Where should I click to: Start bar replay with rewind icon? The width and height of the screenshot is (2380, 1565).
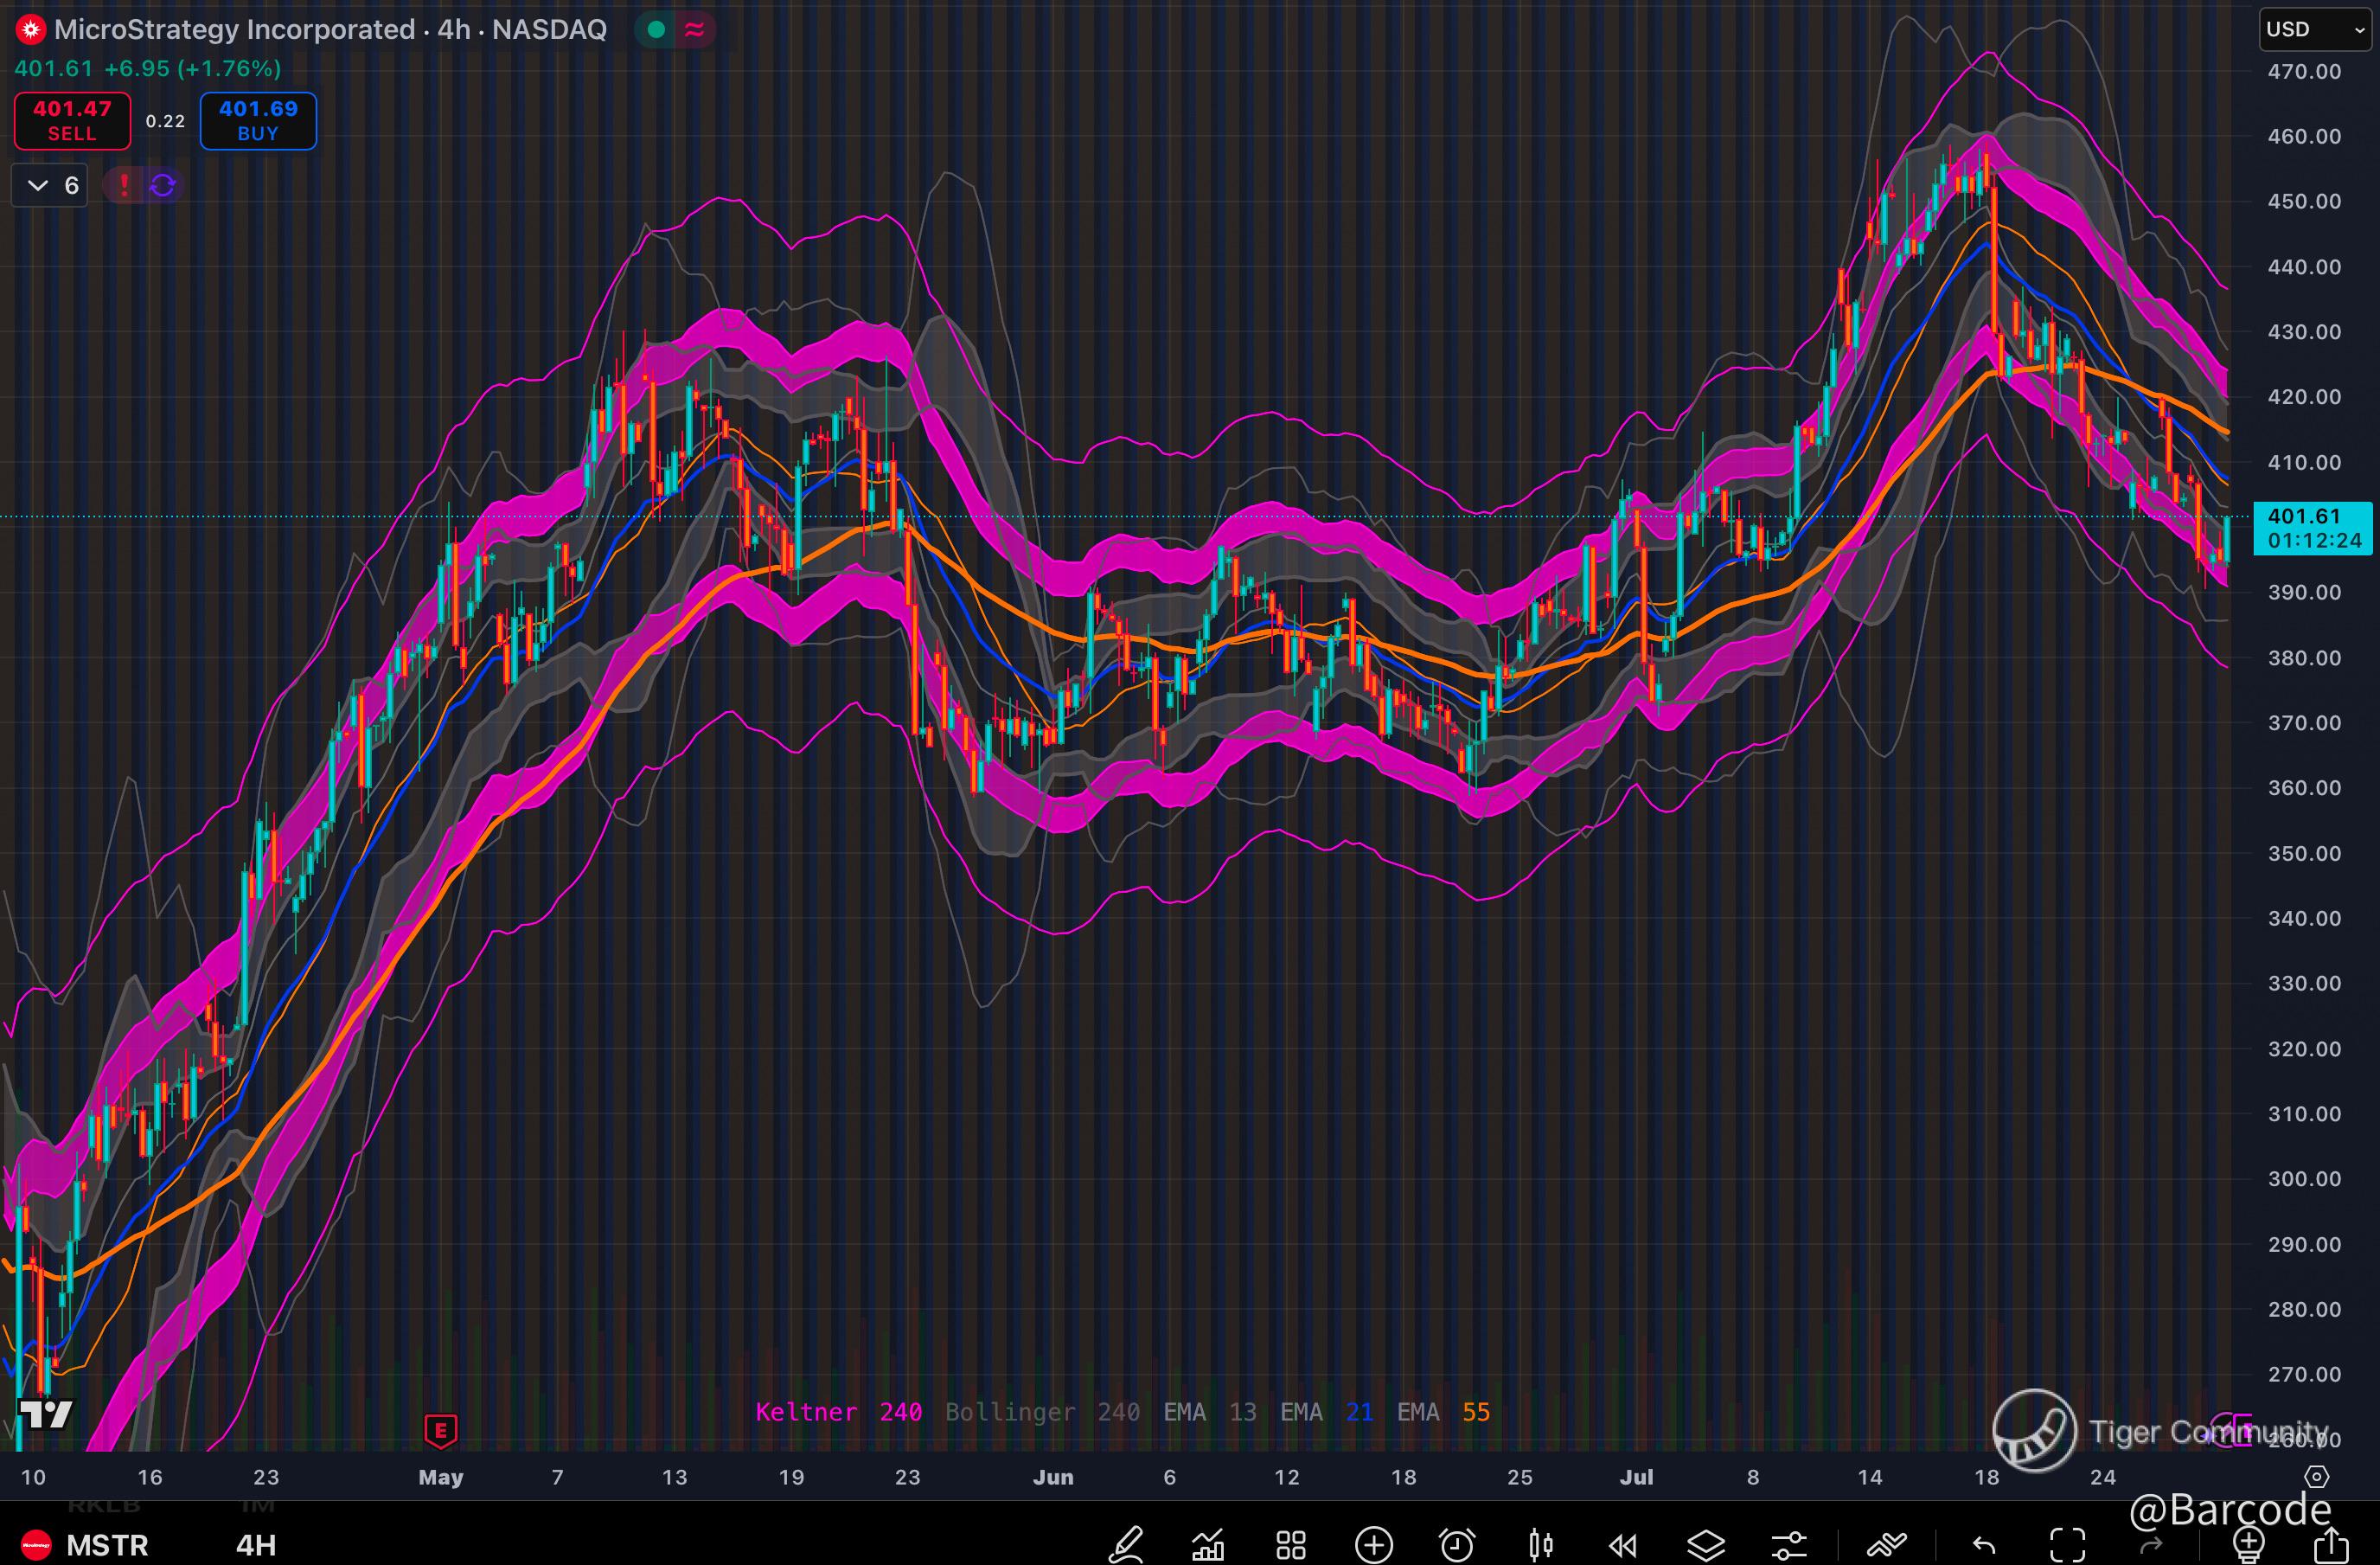click(x=1622, y=1545)
